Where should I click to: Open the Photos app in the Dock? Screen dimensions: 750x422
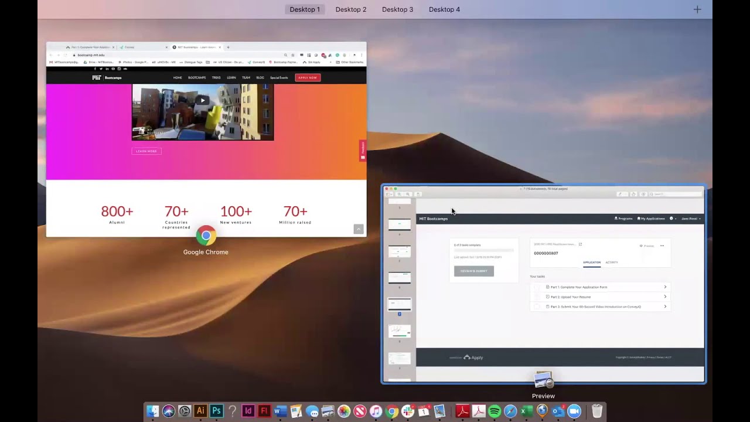(344, 411)
